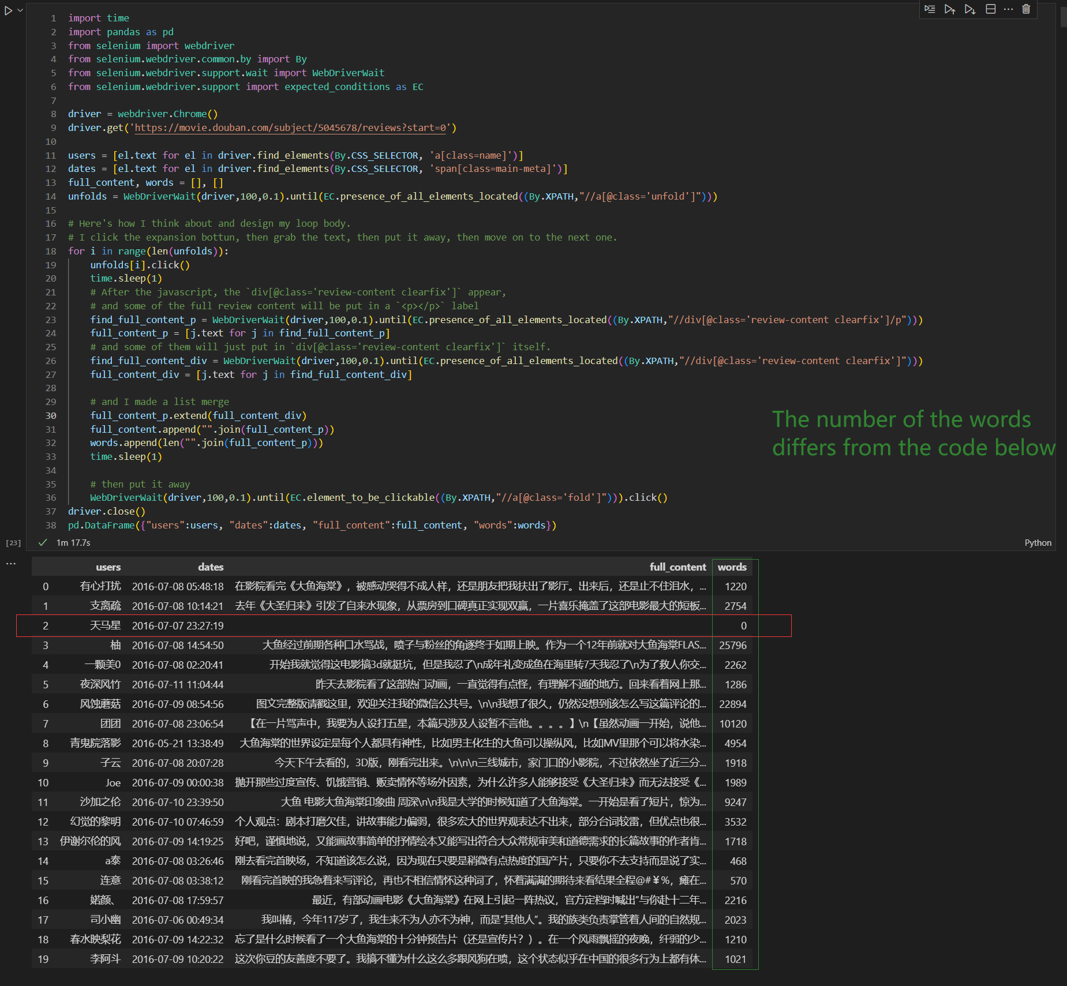Viewport: 1067px width, 986px height.
Task: Select the words value 468
Action: tap(738, 861)
